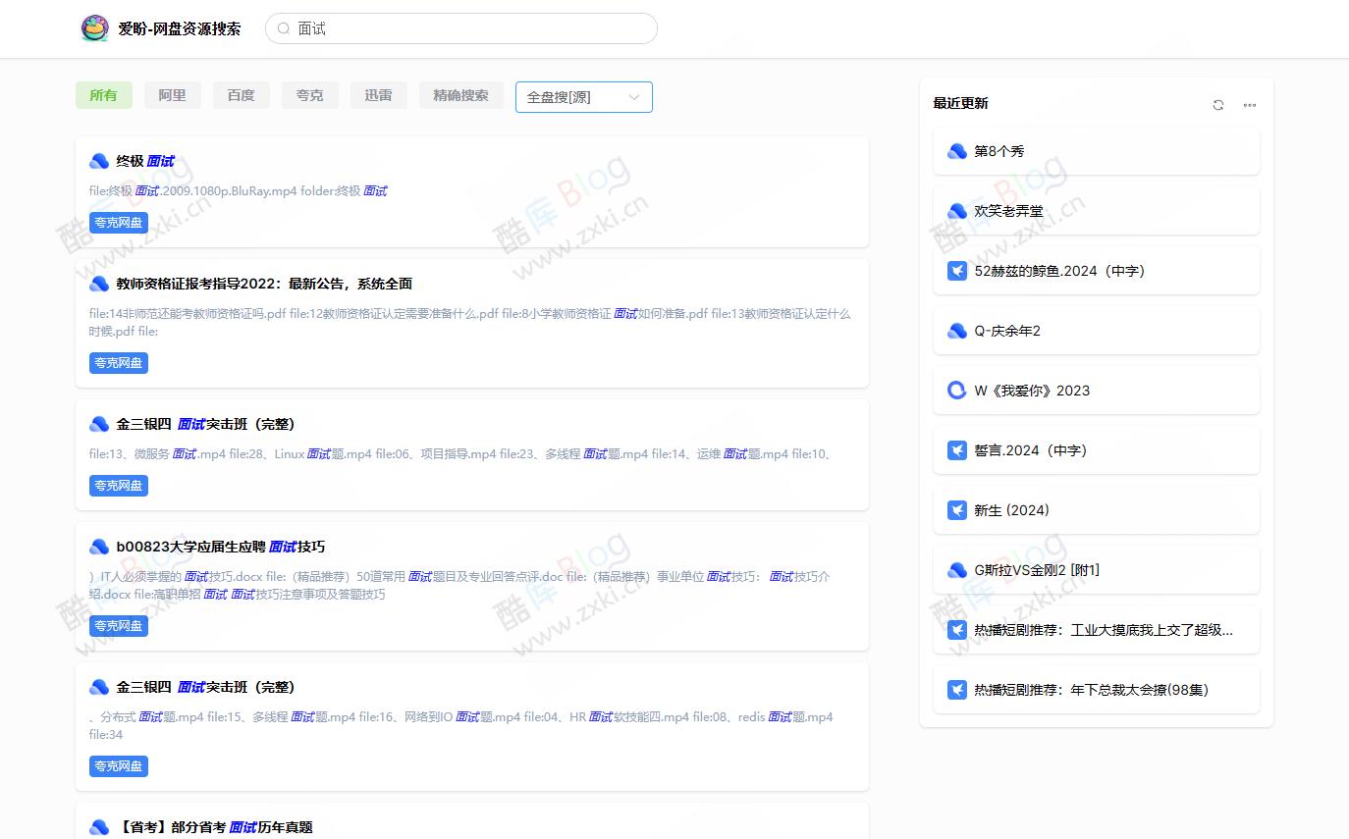Click the cloud icon next to 终极 面试
The width and height of the screenshot is (1349, 839).
99,160
